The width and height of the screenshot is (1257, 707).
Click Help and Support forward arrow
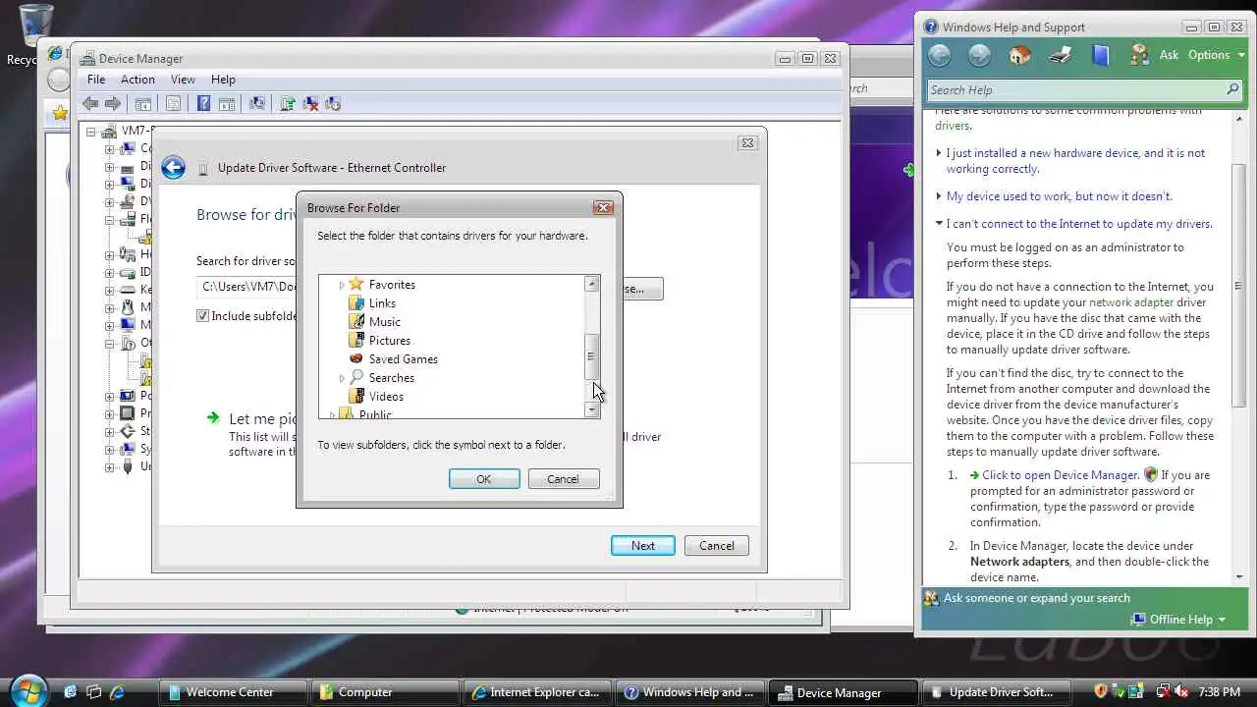(979, 55)
